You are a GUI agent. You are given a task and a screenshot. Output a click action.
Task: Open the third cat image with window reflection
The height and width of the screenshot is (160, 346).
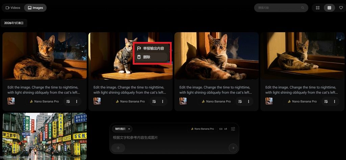(x=216, y=56)
